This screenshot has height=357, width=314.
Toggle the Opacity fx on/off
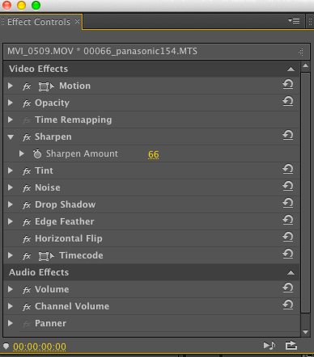(27, 103)
